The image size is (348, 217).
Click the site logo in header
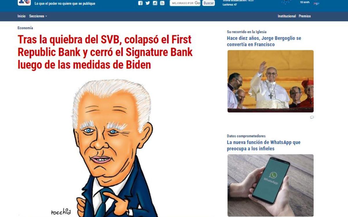pos(24,3)
